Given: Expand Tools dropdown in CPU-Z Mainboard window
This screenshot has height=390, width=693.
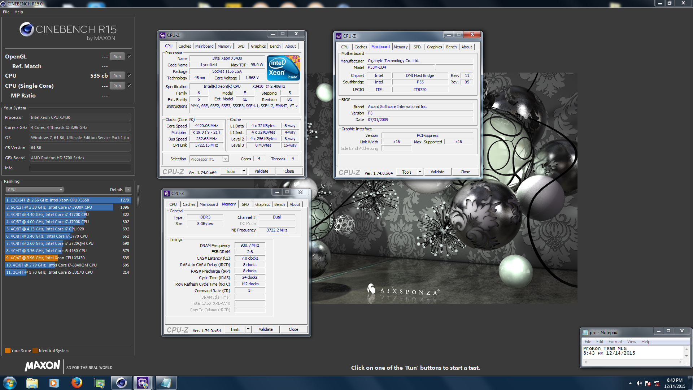Looking at the screenshot, I should 420,172.
